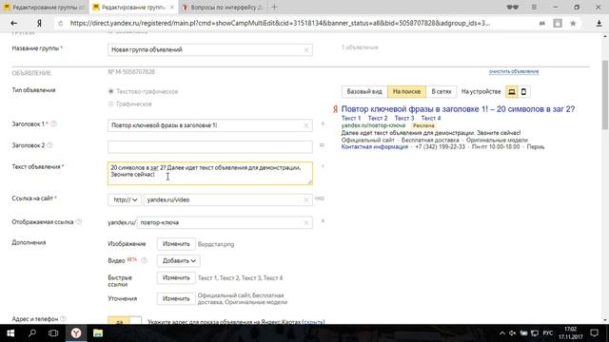This screenshot has width=609, height=342.
Task: Focus the empty Заголовок 2 input
Action: click(209, 147)
